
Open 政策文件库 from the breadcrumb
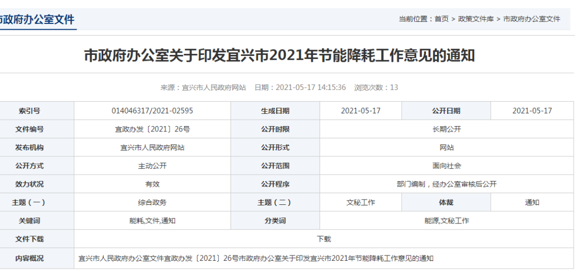[x=476, y=19]
